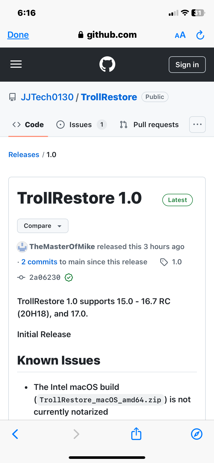Open the hamburger navigation menu
The width and height of the screenshot is (214, 463).
[16, 64]
